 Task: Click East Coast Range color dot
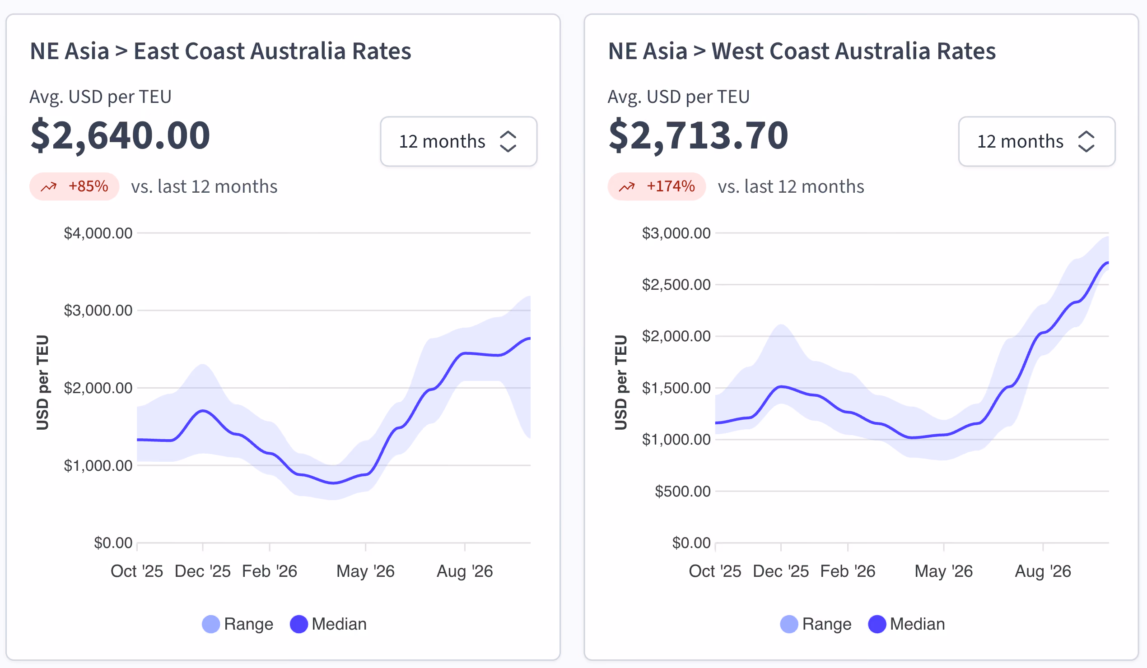pyautogui.click(x=211, y=624)
